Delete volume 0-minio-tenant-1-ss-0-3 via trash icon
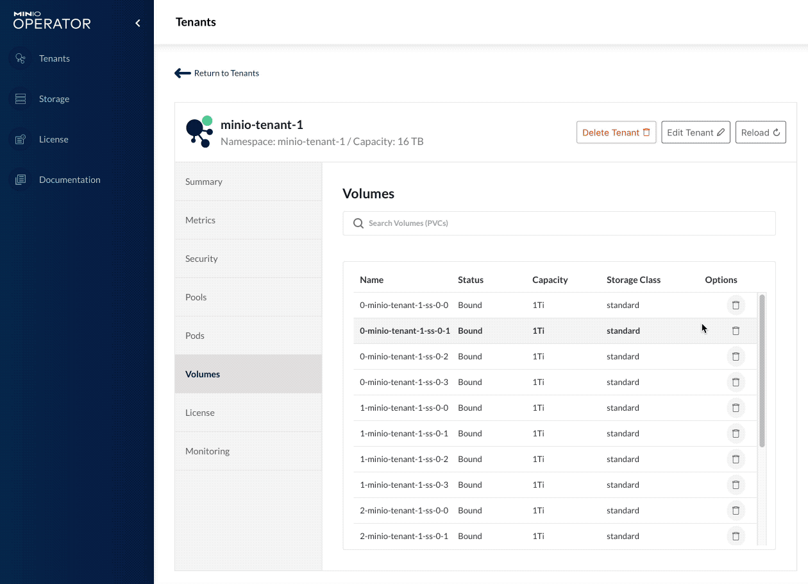The height and width of the screenshot is (584, 808). coord(736,382)
